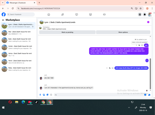Open Kate - 2bed 2bath house conversation
The image size is (155, 115).
click(18, 40)
